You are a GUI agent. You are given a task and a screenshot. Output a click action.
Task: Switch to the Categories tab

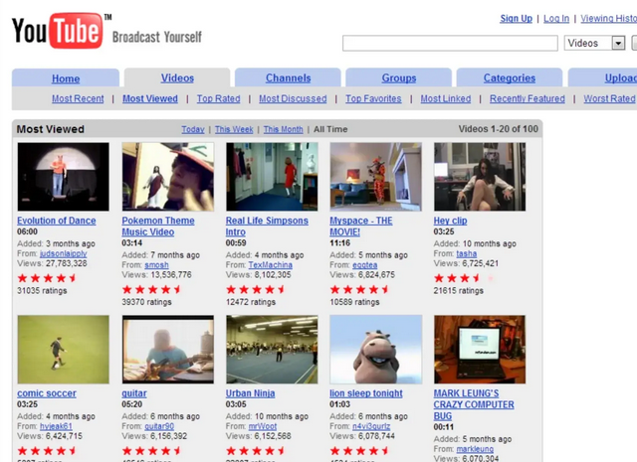click(510, 77)
